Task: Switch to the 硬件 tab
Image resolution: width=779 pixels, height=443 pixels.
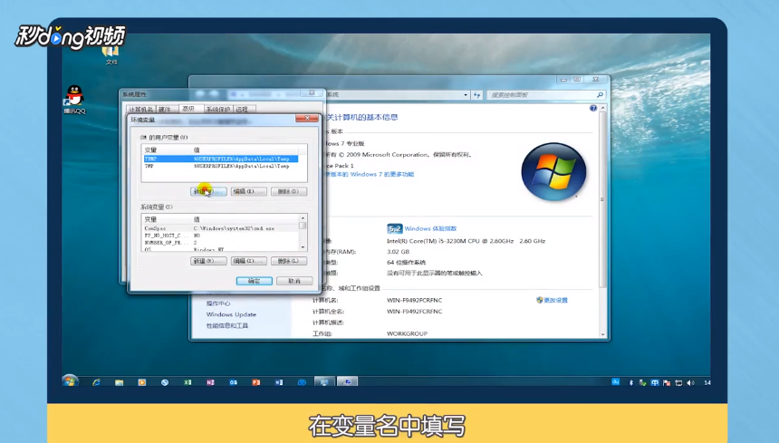Action: [x=165, y=110]
